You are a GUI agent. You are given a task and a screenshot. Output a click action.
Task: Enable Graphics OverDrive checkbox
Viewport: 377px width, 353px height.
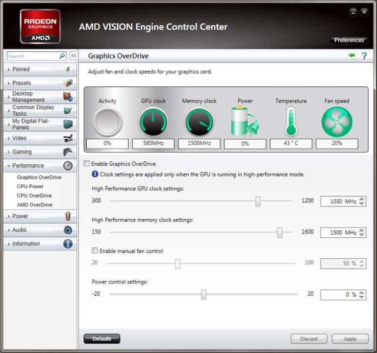(x=87, y=163)
